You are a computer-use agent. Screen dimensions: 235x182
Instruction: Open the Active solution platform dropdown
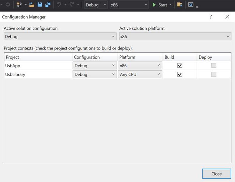click(228, 36)
